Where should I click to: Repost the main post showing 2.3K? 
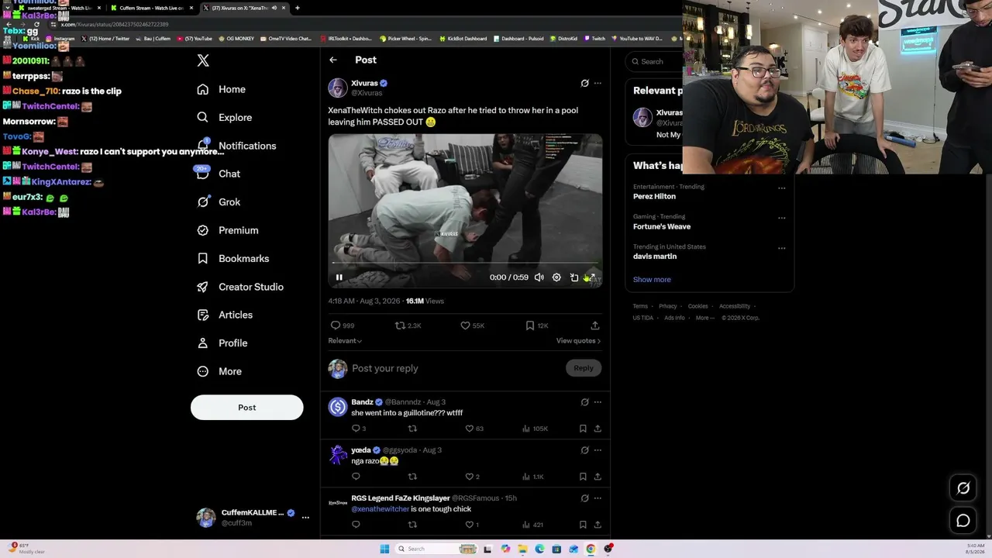[408, 325]
